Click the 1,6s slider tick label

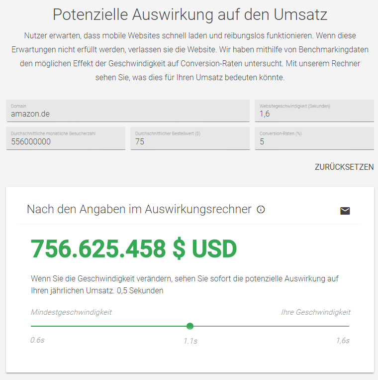point(343,341)
